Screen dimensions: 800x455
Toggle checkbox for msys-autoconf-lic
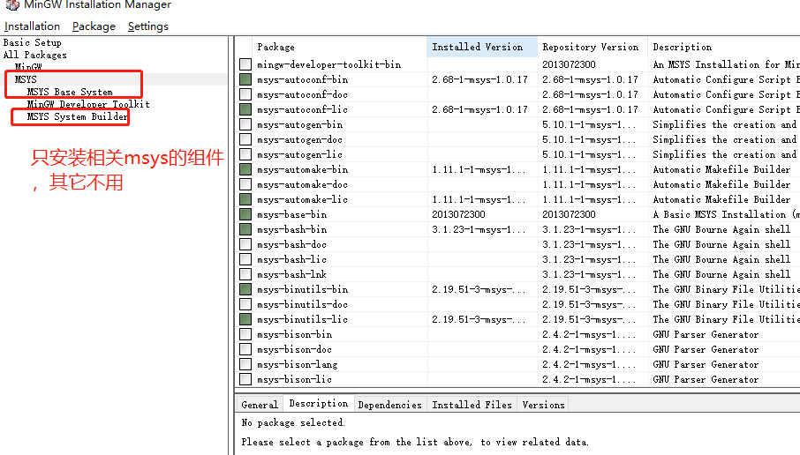[245, 109]
